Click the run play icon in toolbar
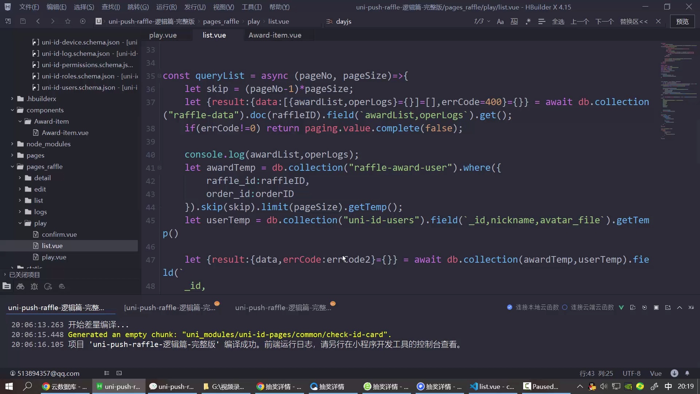 pyautogui.click(x=83, y=22)
